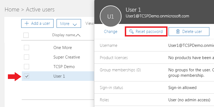Click the Change photo link
The height and width of the screenshot is (107, 214).
(111, 32)
